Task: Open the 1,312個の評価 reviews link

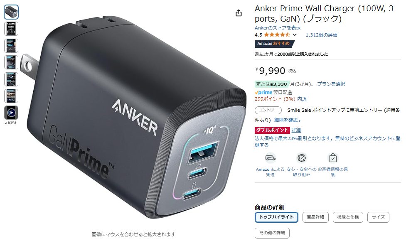Action: click(x=321, y=35)
